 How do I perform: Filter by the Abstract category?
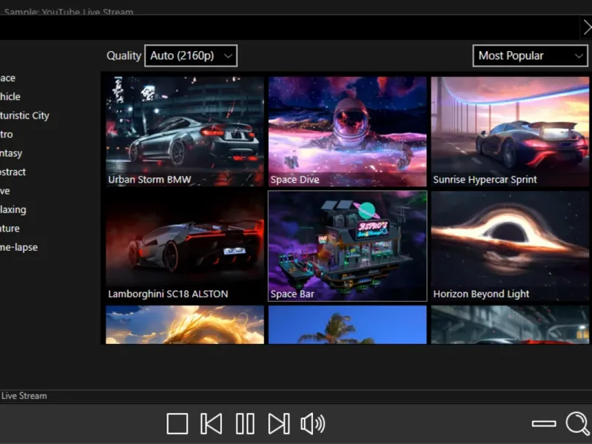(13, 172)
